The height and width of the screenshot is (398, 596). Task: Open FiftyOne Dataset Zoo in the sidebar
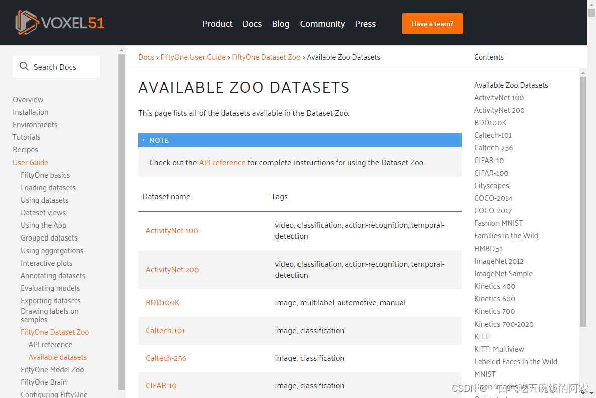[x=55, y=332]
